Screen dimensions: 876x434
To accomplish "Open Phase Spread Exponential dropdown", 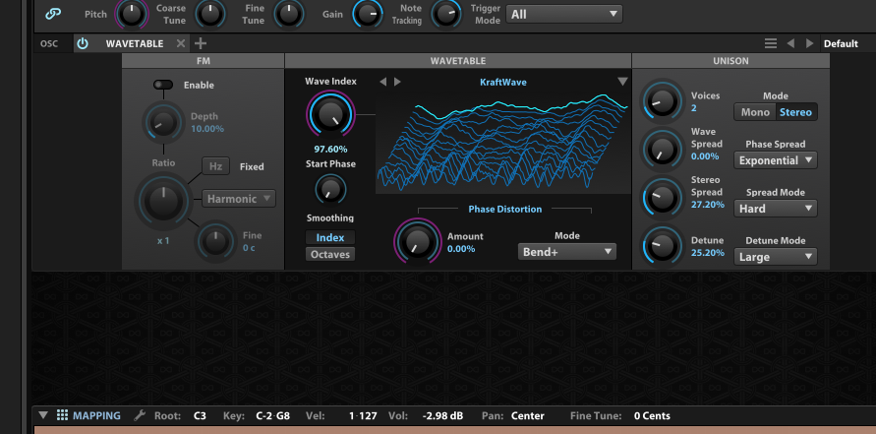I will (x=776, y=160).
